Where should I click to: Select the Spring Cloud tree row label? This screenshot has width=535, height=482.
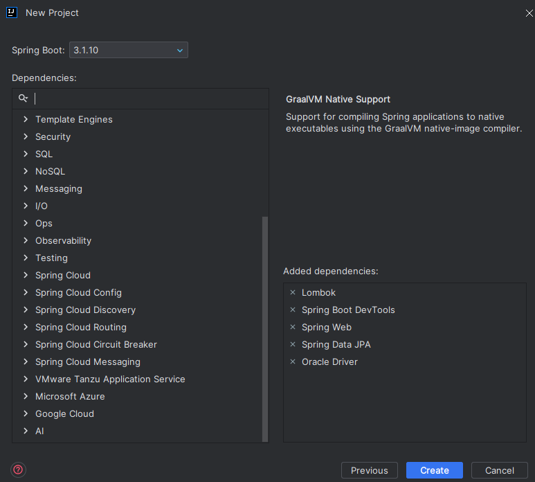point(63,275)
